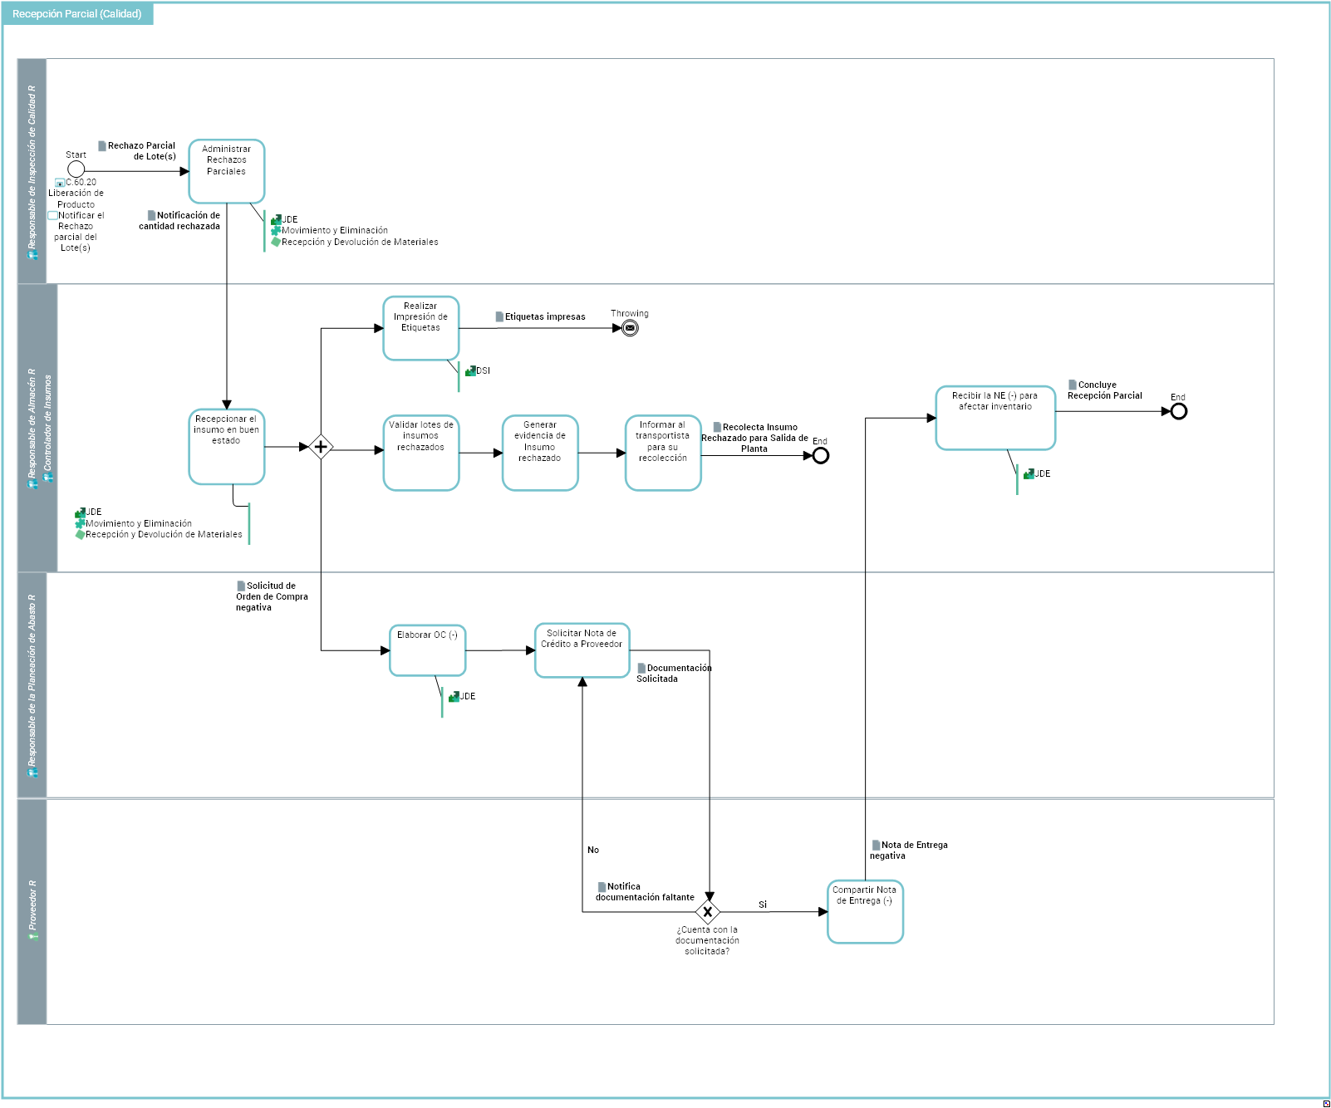1331x1108 pixels.
Task: Click the Solicitud de Orden de Compra document icon
Action: click(241, 586)
